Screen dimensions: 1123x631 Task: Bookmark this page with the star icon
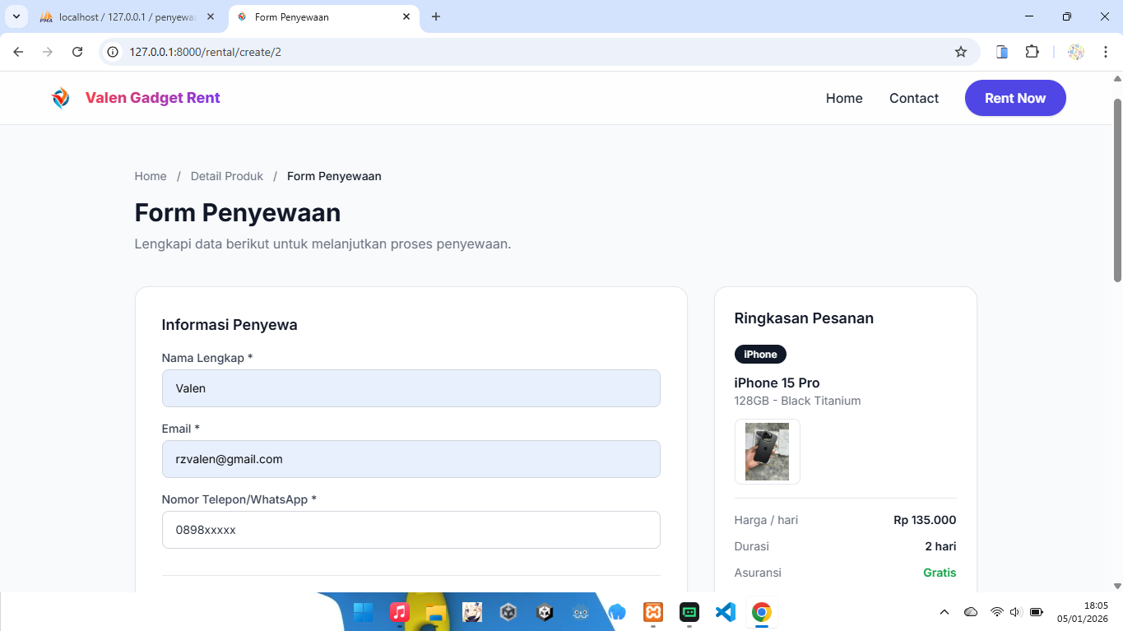point(960,52)
